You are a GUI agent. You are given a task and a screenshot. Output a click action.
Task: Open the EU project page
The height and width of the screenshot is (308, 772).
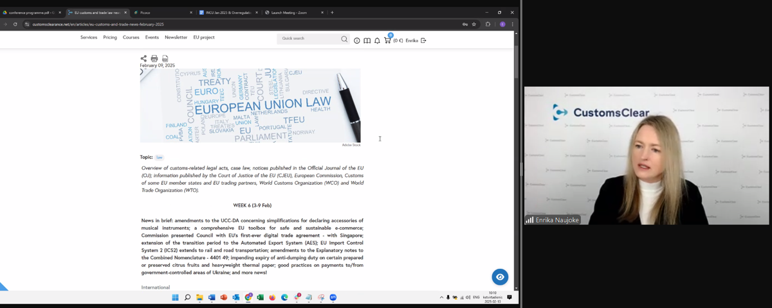coord(204,37)
